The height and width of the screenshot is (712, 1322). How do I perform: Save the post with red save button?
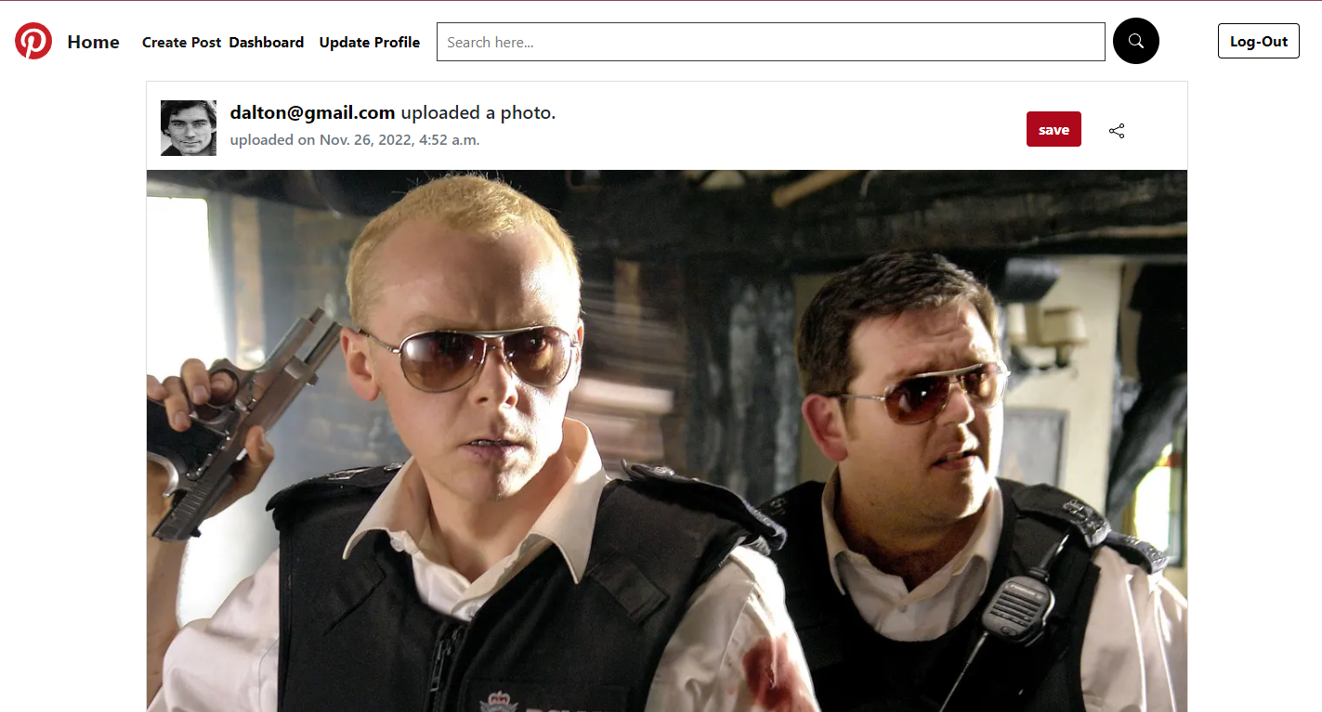coord(1054,129)
